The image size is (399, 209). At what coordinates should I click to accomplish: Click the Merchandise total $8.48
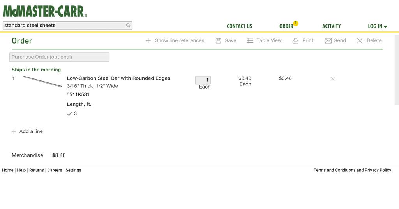click(59, 155)
